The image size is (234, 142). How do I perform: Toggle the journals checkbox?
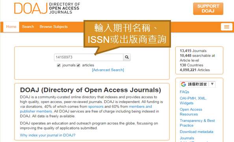[59, 65]
